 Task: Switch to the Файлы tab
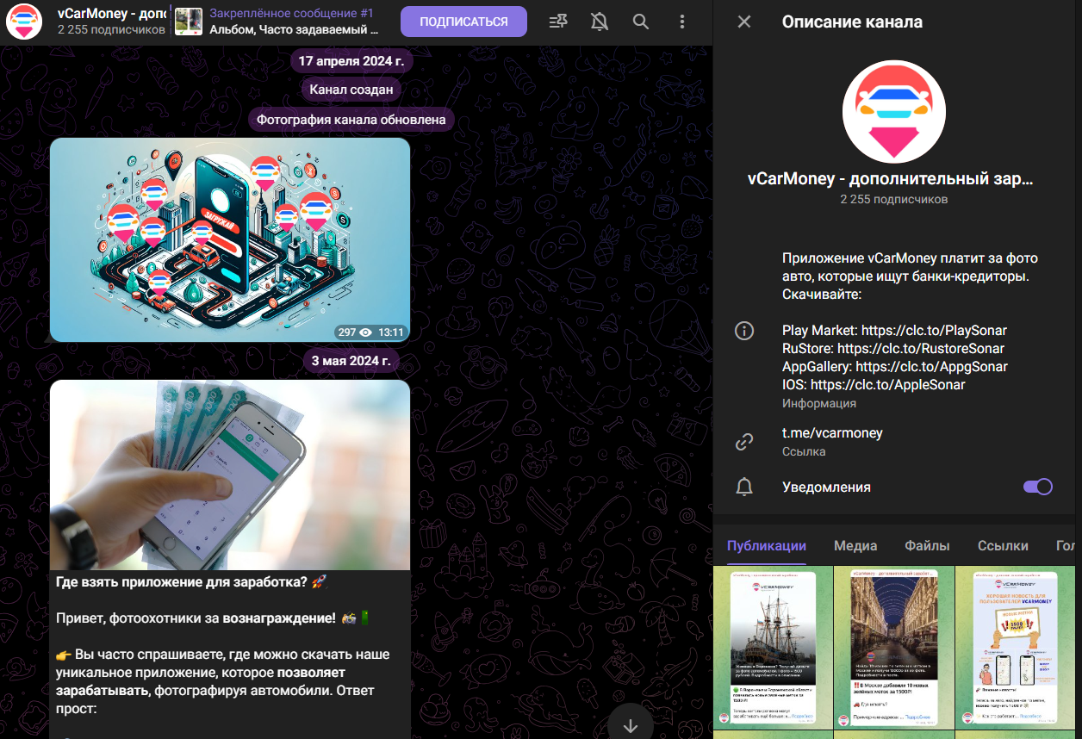(927, 545)
